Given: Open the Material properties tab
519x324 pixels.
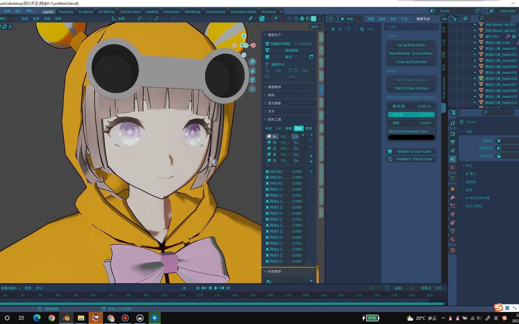Looking at the screenshot, I should 453,239.
